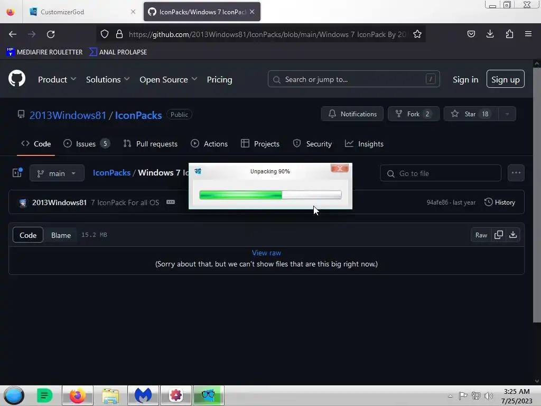Image resolution: width=541 pixels, height=406 pixels.
Task: Go back with browser back arrow
Action: coord(13,34)
